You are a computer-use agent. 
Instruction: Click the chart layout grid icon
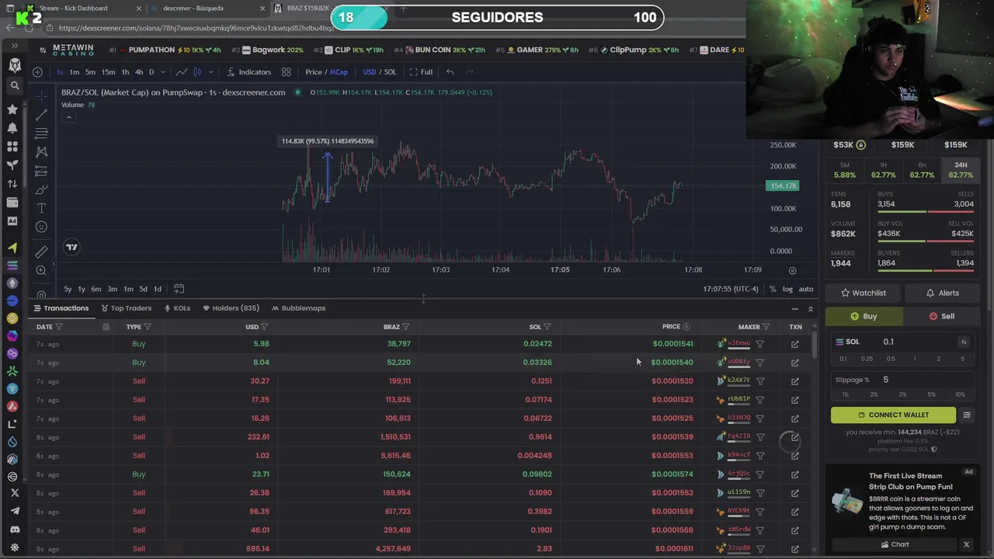tap(286, 72)
